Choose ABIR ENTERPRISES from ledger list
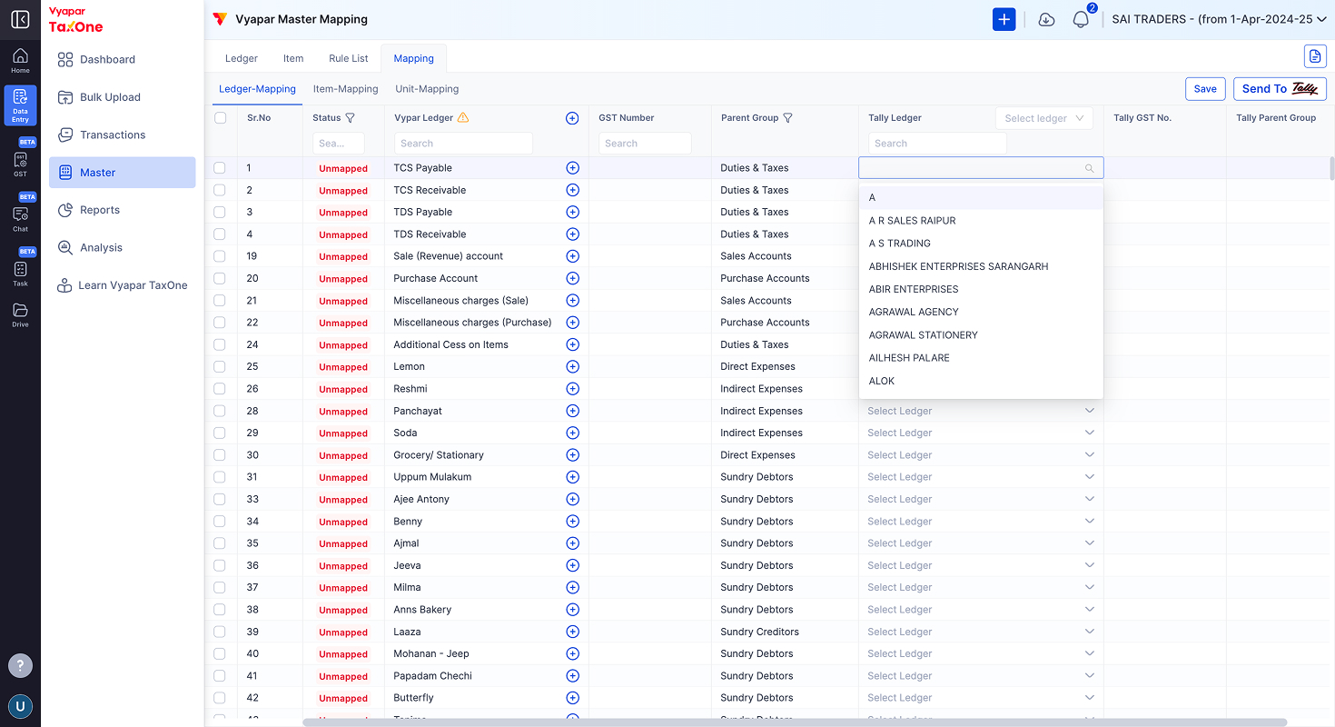This screenshot has width=1335, height=727. point(981,289)
